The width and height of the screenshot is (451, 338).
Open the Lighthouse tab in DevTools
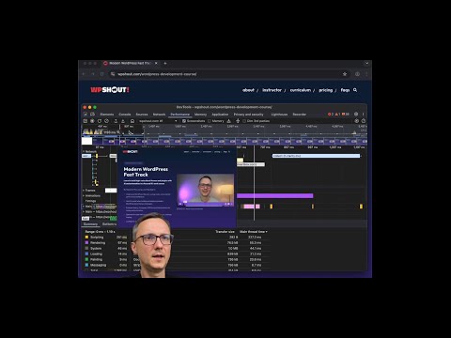(x=279, y=115)
